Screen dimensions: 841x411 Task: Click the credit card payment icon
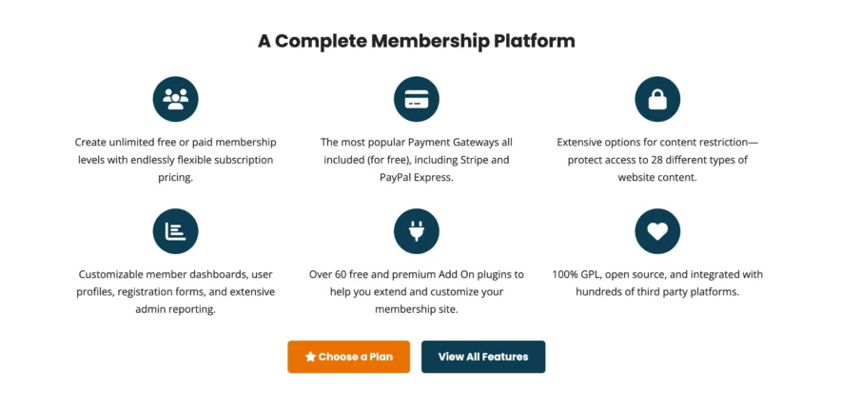click(x=416, y=99)
